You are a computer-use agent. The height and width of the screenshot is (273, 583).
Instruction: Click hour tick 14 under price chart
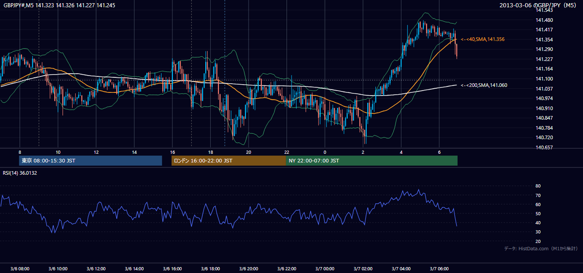click(x=134, y=152)
